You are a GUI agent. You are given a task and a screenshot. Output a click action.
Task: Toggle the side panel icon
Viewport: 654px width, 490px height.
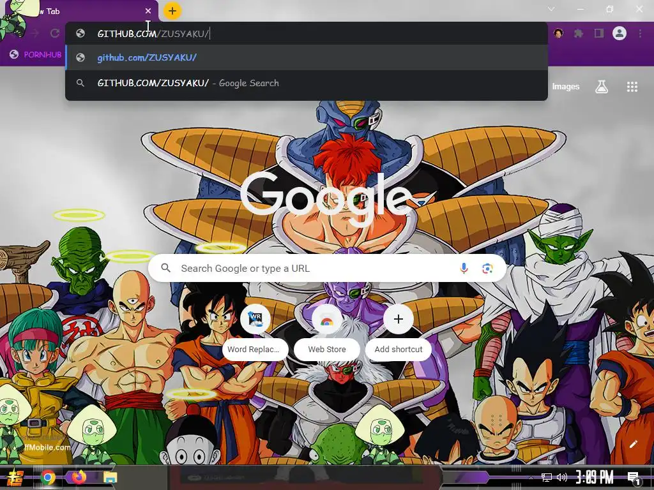click(599, 33)
